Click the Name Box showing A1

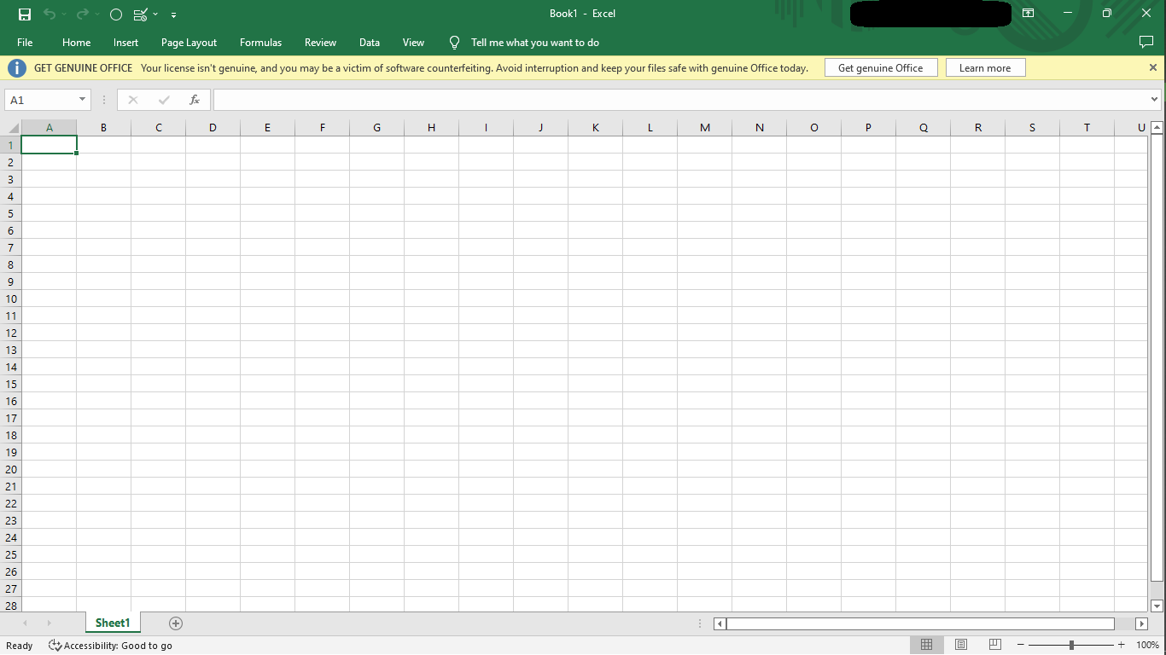point(40,100)
